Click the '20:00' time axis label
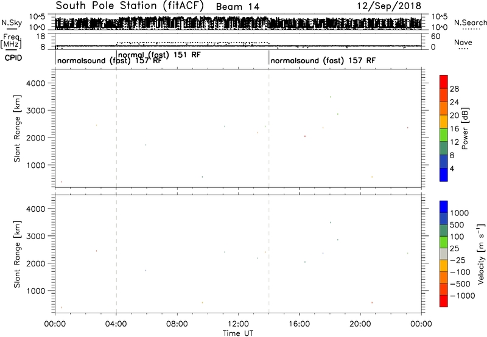This screenshot has height=337, width=487. (360, 324)
